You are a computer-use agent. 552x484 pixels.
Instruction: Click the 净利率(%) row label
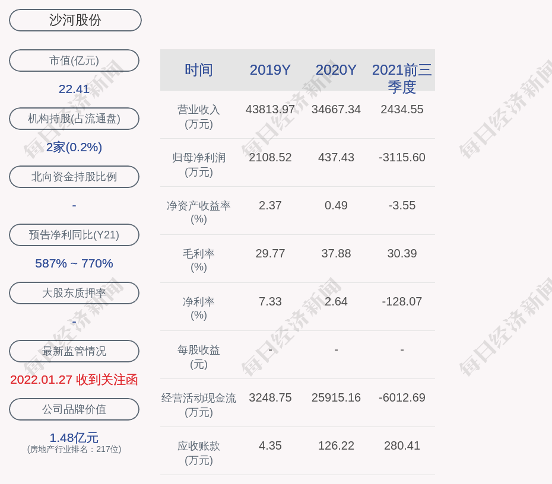pos(199,308)
